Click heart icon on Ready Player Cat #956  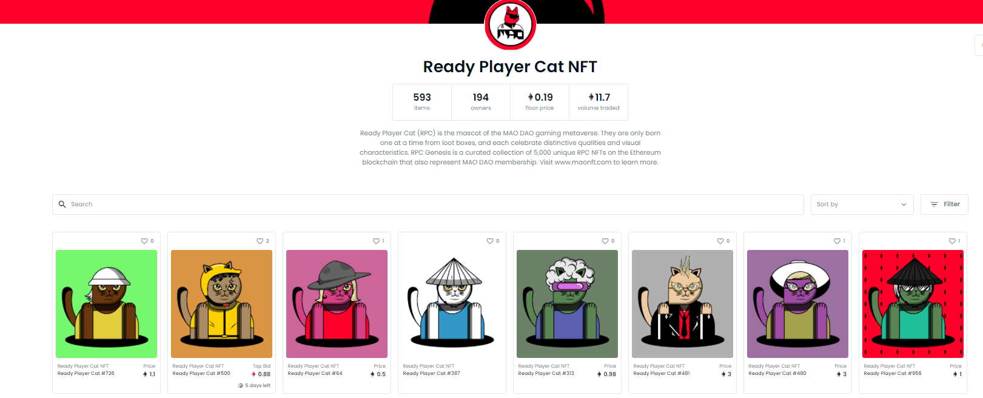952,241
